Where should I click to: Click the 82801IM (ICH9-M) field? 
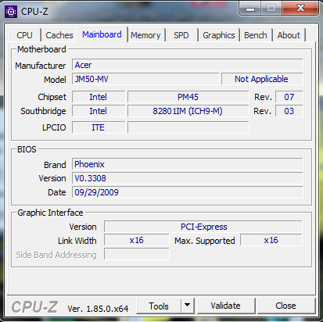click(x=188, y=111)
